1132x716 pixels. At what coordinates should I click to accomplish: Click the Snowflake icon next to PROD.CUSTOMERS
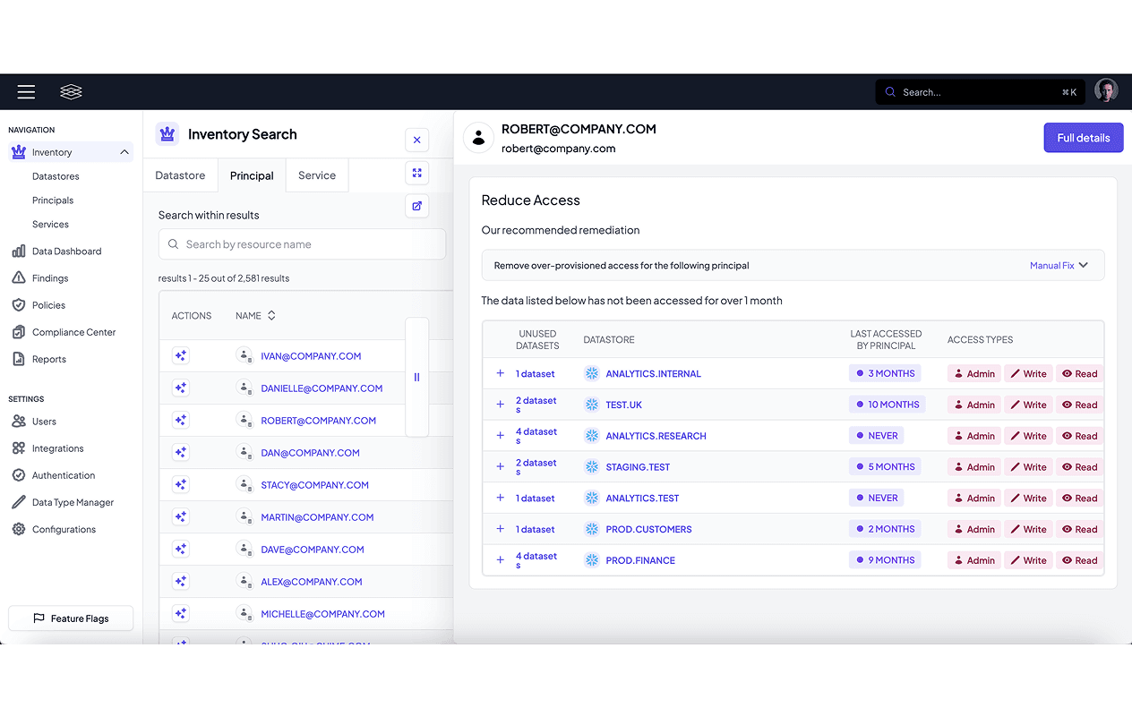(591, 528)
